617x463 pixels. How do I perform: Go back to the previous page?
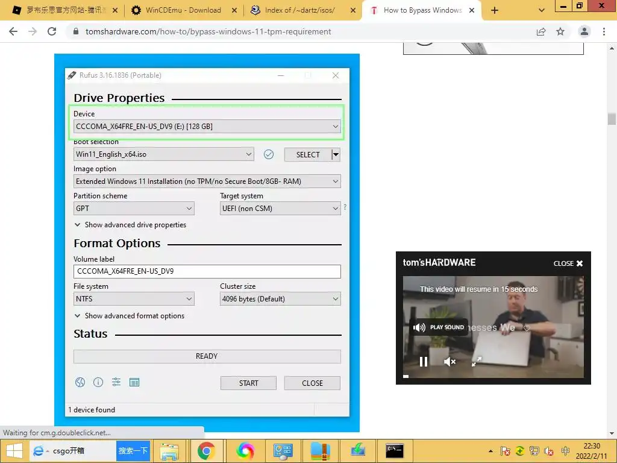13,31
